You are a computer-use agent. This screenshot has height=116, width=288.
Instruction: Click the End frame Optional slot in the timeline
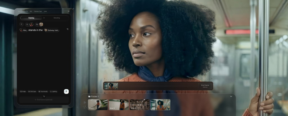pos(205,86)
